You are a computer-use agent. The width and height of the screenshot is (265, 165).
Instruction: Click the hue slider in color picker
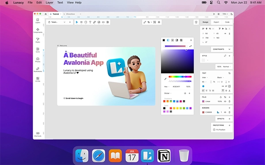[x=180, y=77]
